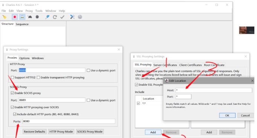Screen dimensions: 257x138
Task: Click SOCKS Proxy Mode button
Action: (90, 132)
